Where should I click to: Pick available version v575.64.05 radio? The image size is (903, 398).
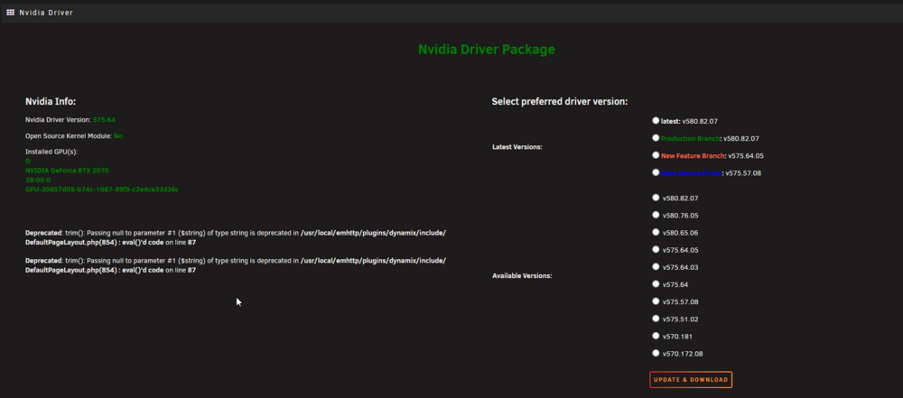point(656,249)
